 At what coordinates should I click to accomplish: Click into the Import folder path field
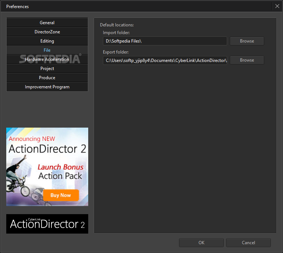(165, 41)
